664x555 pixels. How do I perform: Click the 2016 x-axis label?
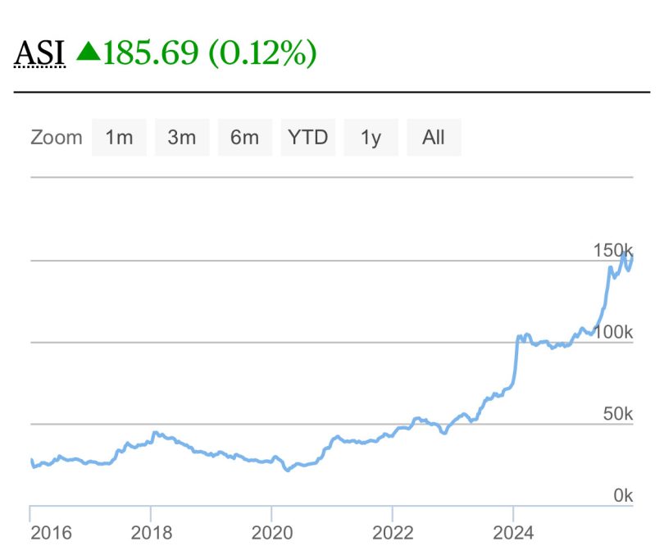[51, 534]
